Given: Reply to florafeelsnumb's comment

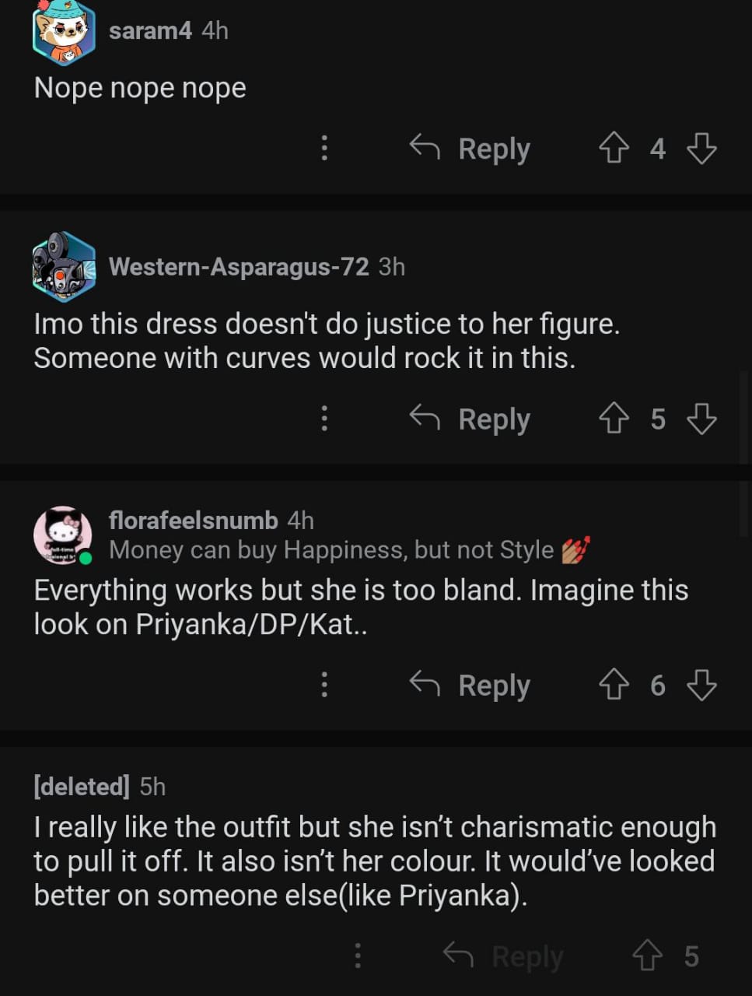Looking at the screenshot, I should 471,685.
